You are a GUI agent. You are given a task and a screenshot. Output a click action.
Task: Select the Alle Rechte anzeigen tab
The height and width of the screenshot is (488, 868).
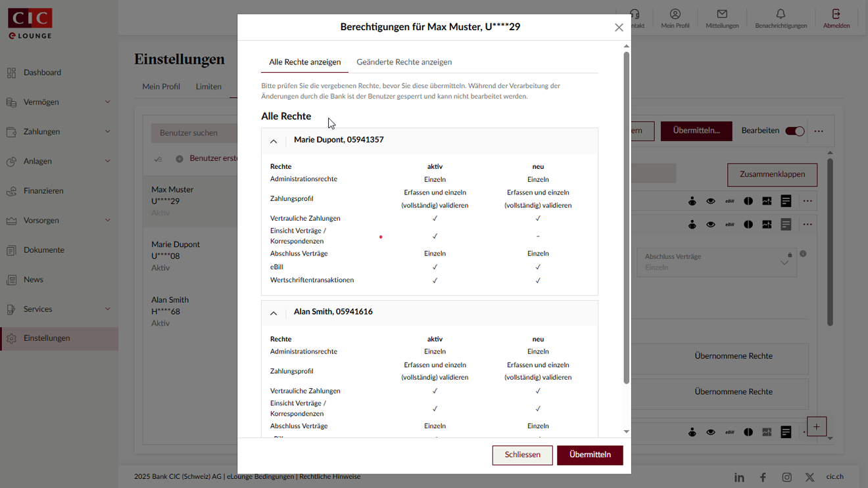click(304, 62)
